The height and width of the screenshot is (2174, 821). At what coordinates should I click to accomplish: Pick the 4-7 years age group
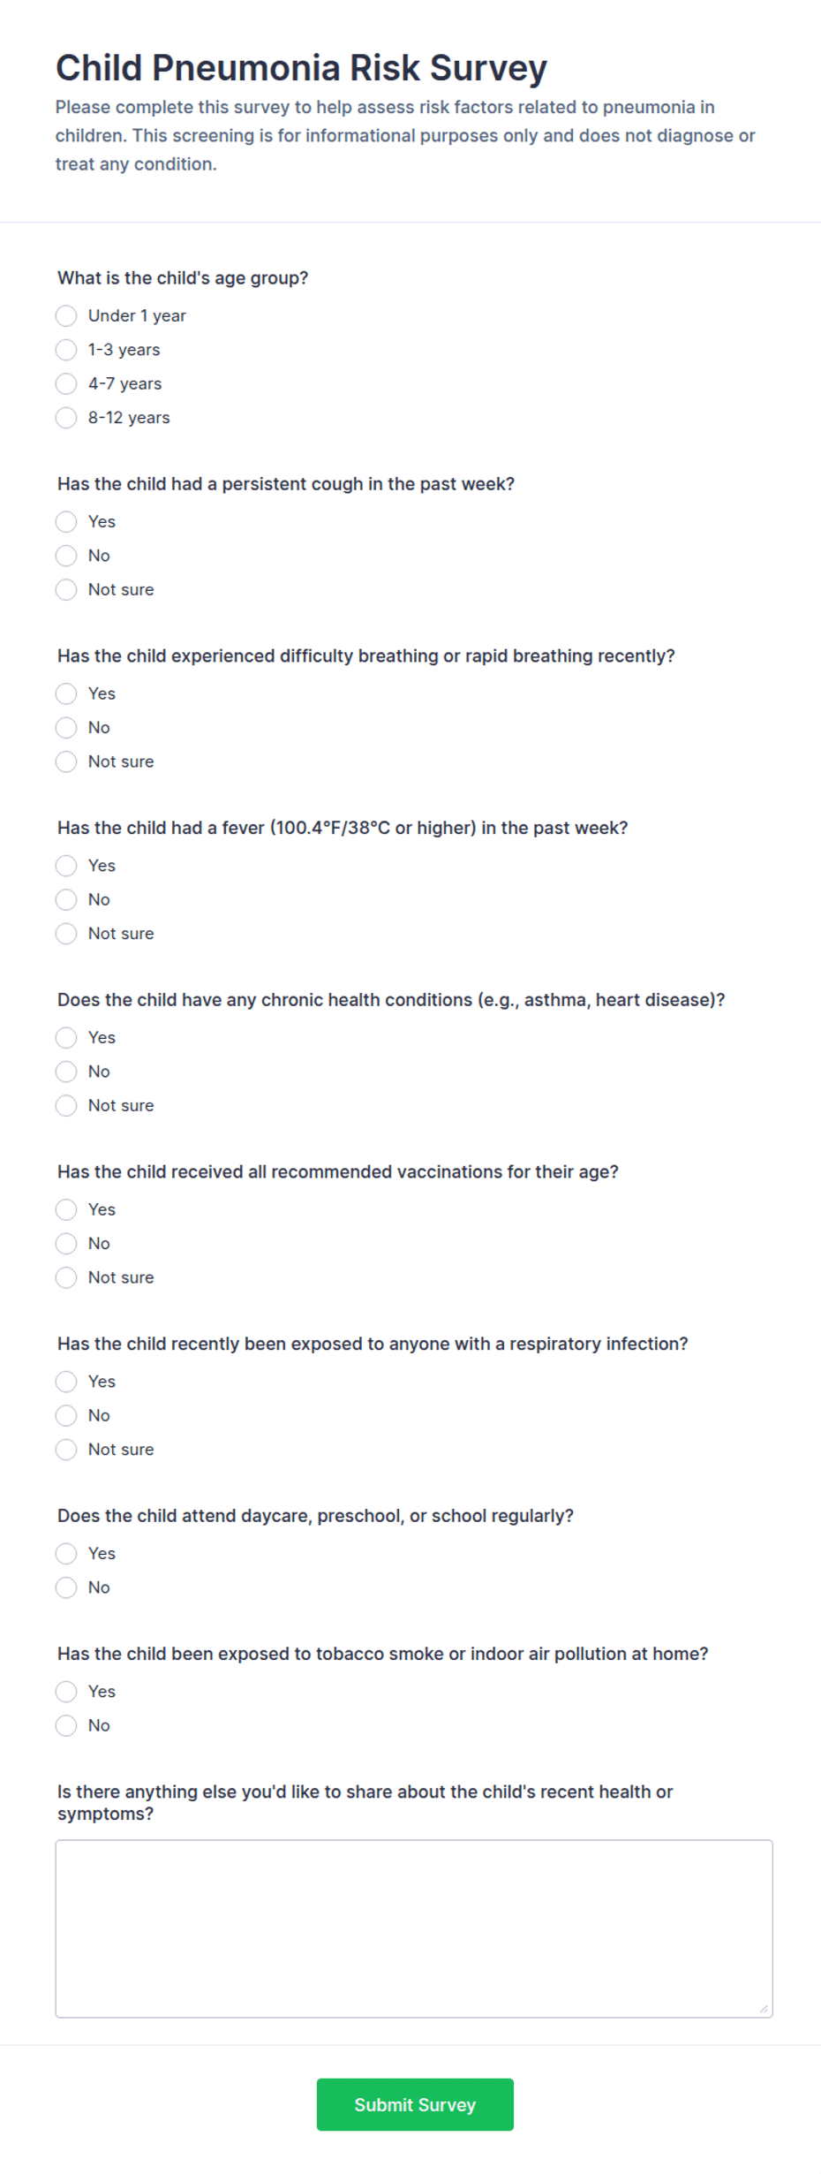[x=66, y=383]
